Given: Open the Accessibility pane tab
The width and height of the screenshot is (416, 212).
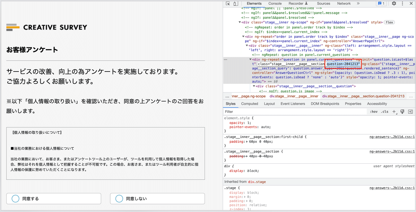Looking at the screenshot, I should [377, 104].
